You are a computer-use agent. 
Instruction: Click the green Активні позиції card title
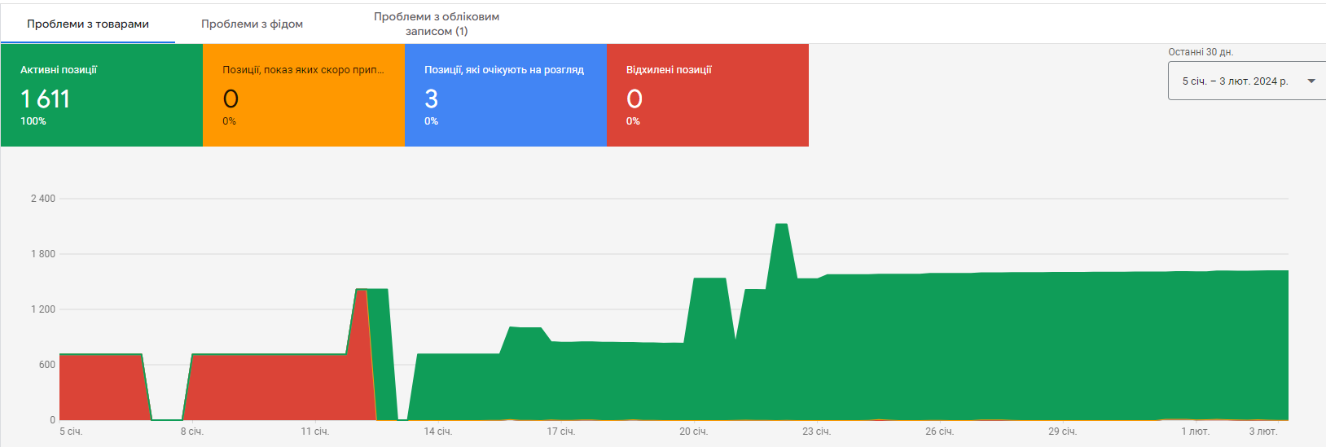click(59, 70)
